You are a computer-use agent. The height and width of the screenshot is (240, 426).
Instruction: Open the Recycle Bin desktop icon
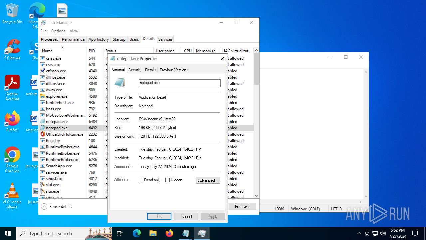pos(12,14)
